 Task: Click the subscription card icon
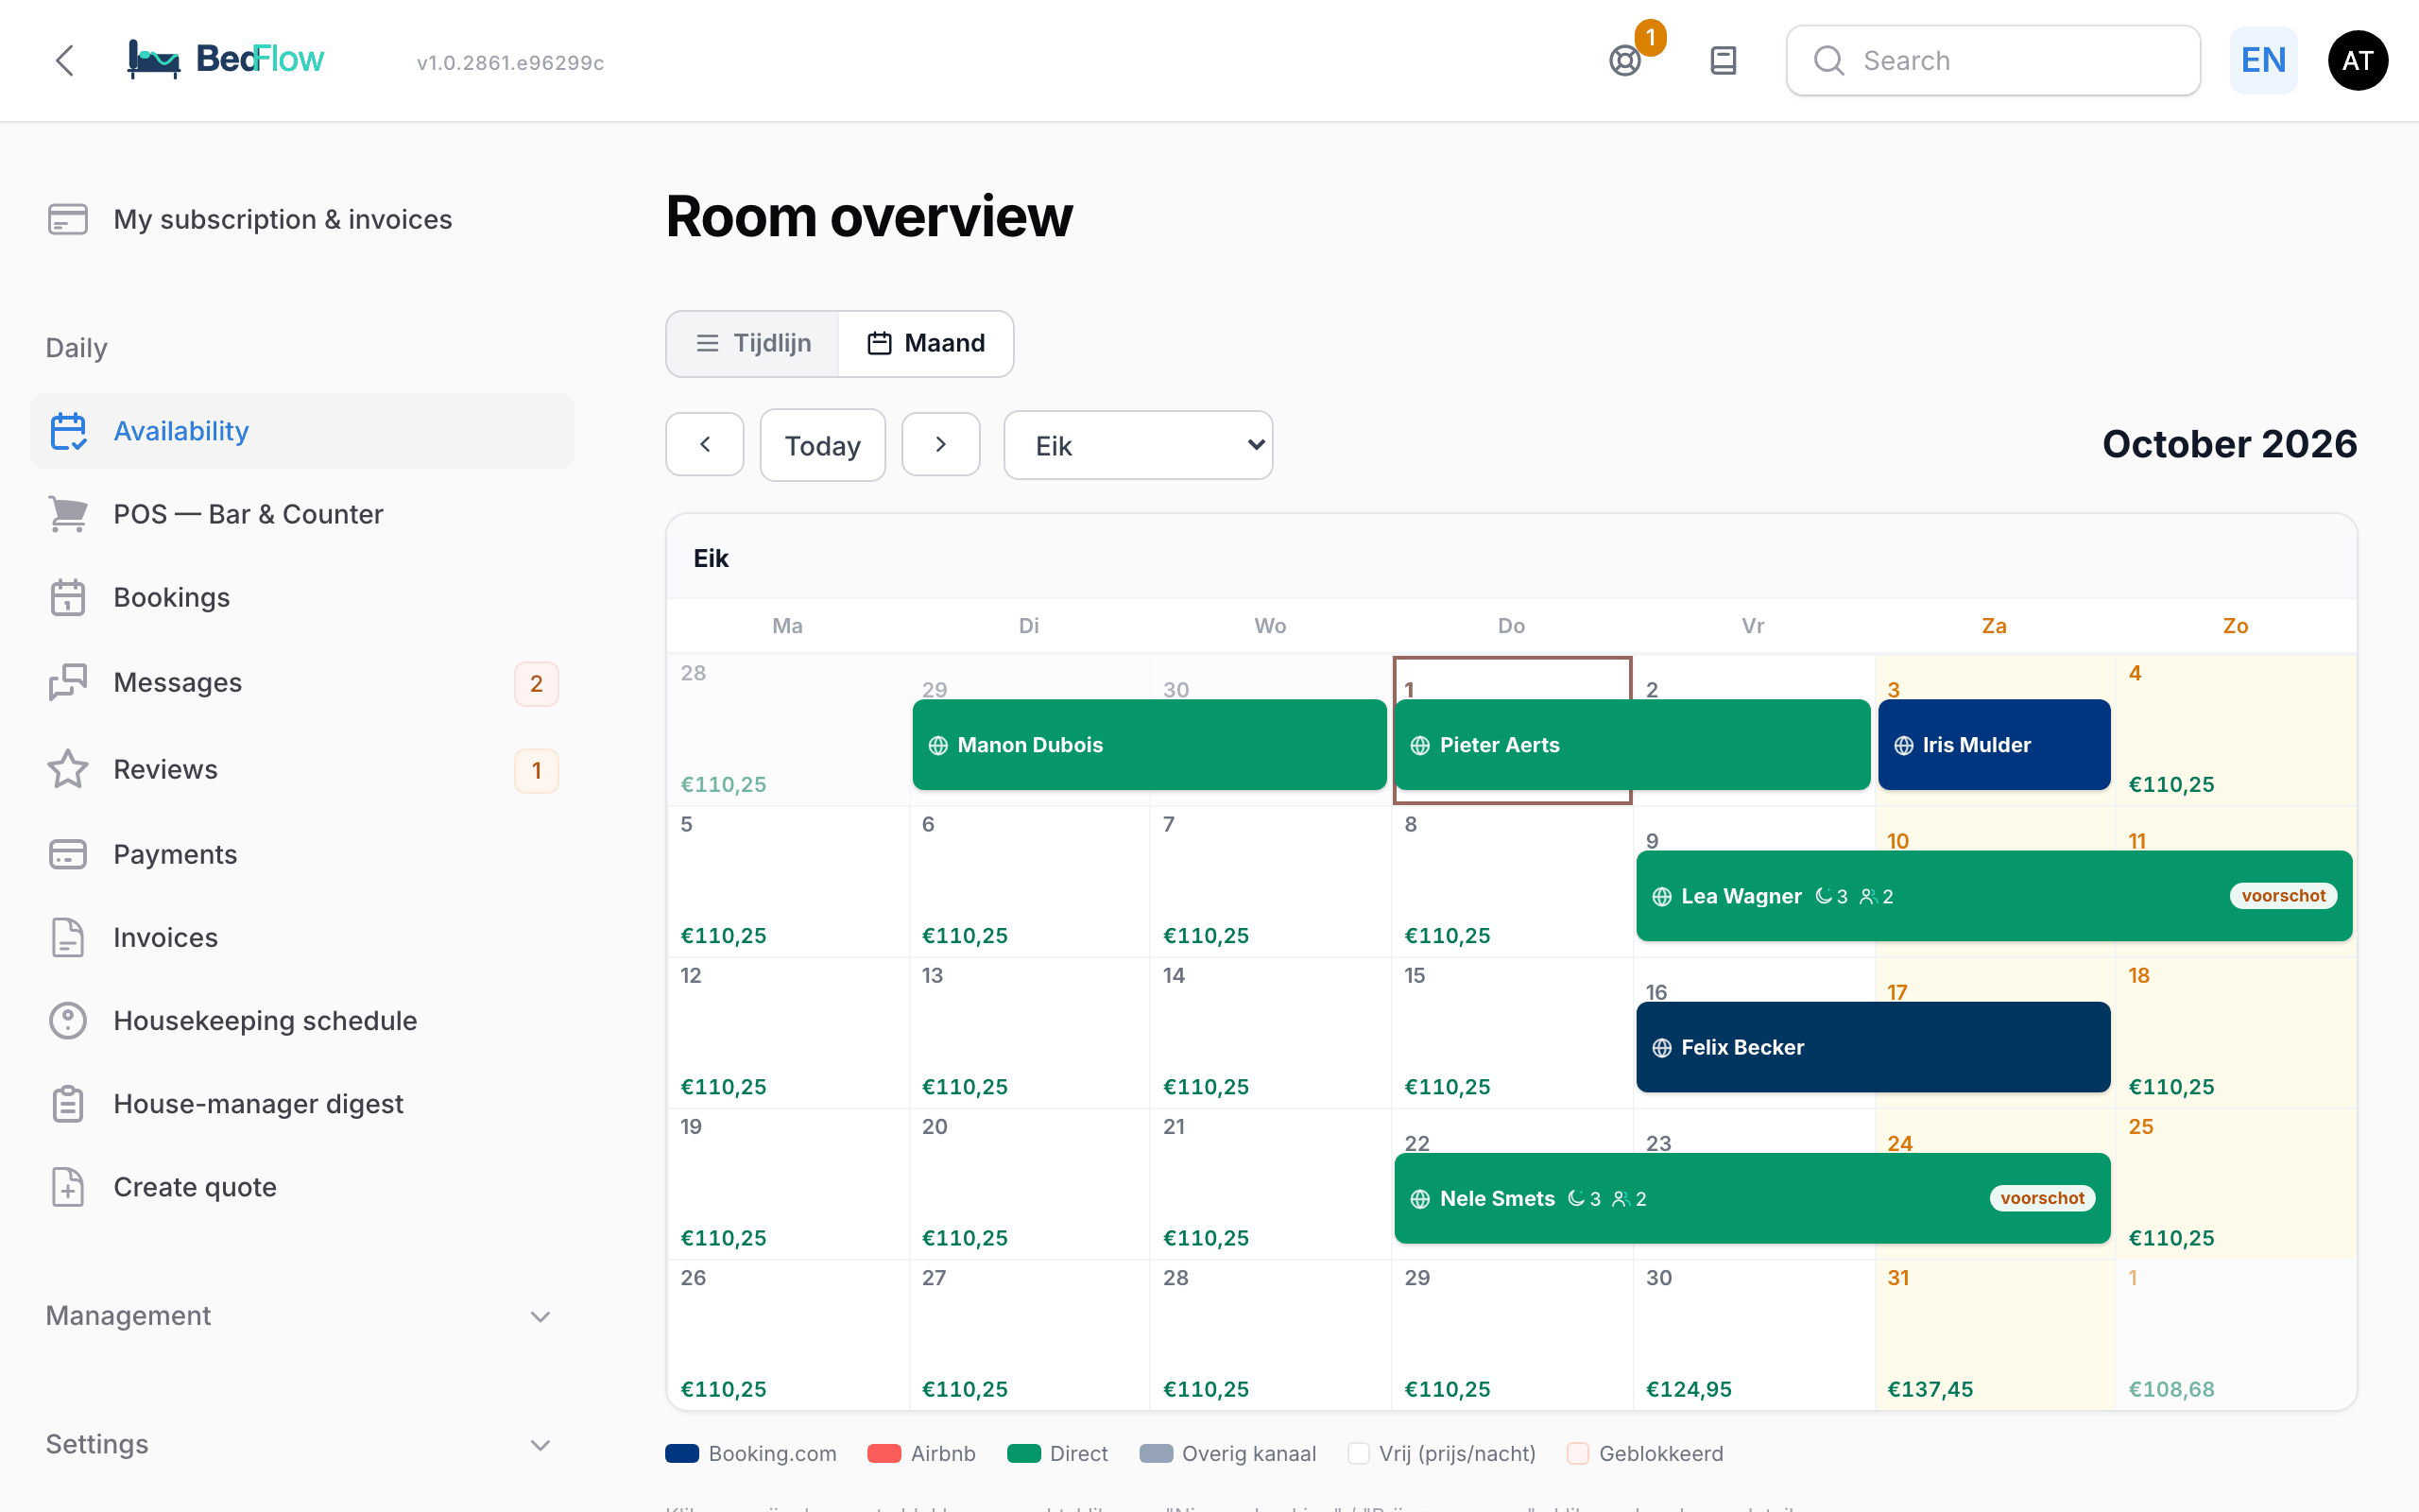click(68, 219)
